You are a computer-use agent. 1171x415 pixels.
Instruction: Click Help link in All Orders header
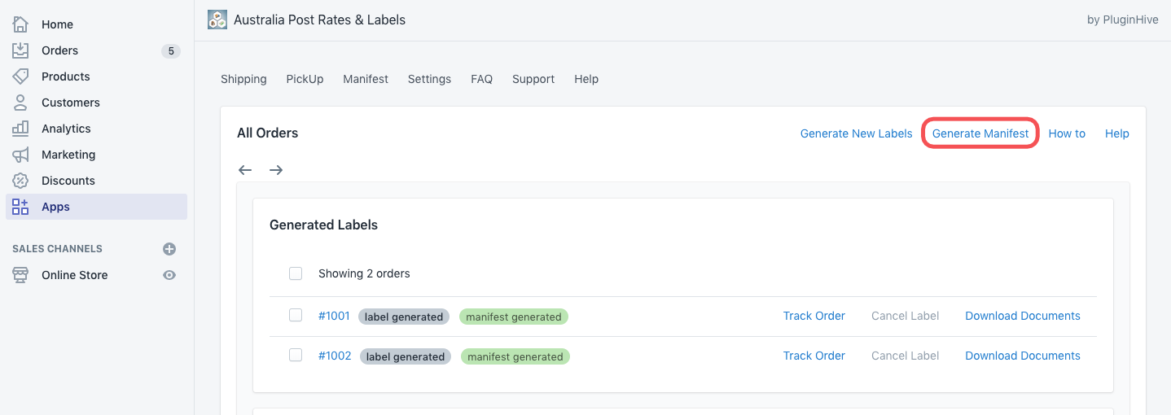click(1116, 133)
